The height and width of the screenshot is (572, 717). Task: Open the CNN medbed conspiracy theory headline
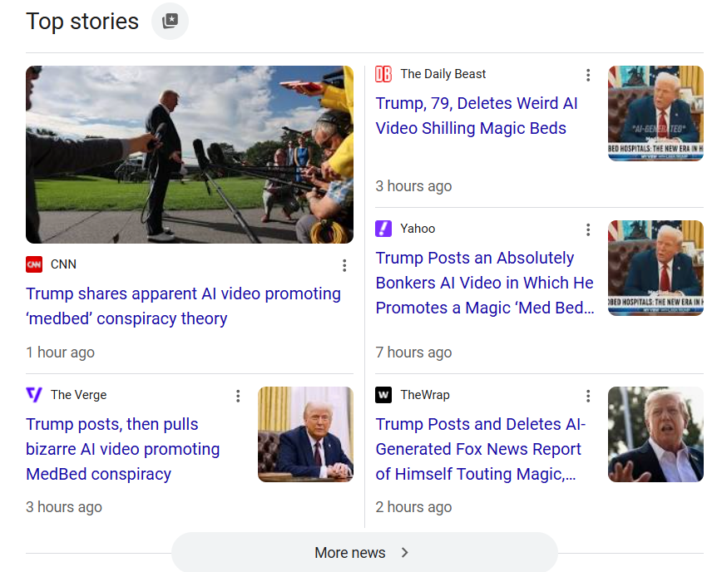click(x=183, y=306)
